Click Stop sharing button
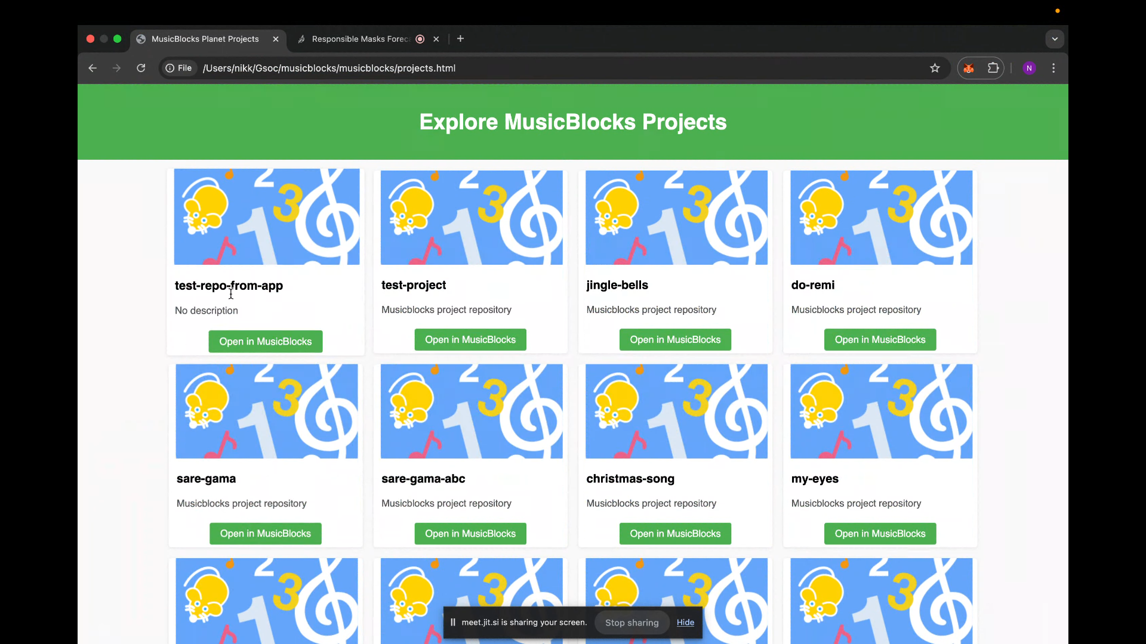 click(631, 623)
